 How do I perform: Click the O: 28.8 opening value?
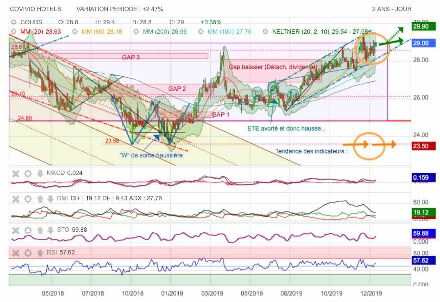68,22
